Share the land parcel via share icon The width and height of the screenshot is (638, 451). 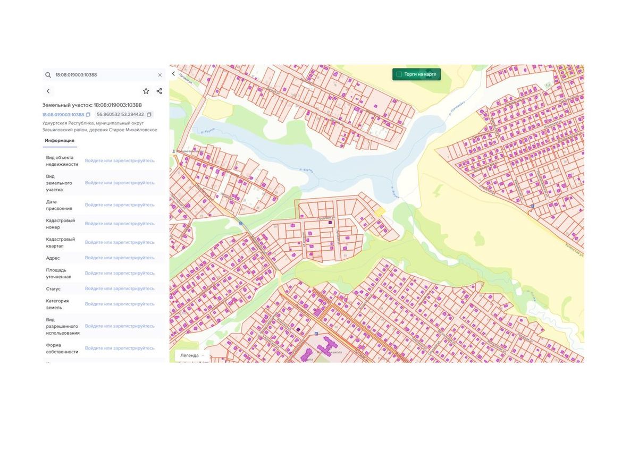point(159,91)
